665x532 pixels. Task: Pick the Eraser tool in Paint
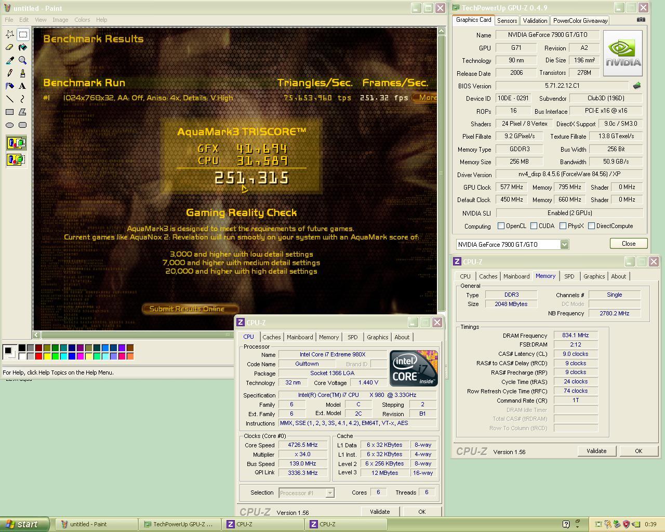(9, 47)
